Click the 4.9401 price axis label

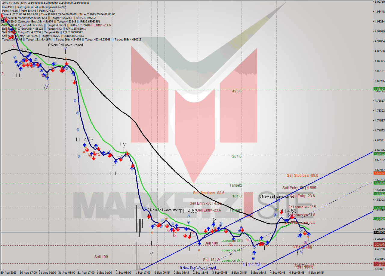[380, 31]
